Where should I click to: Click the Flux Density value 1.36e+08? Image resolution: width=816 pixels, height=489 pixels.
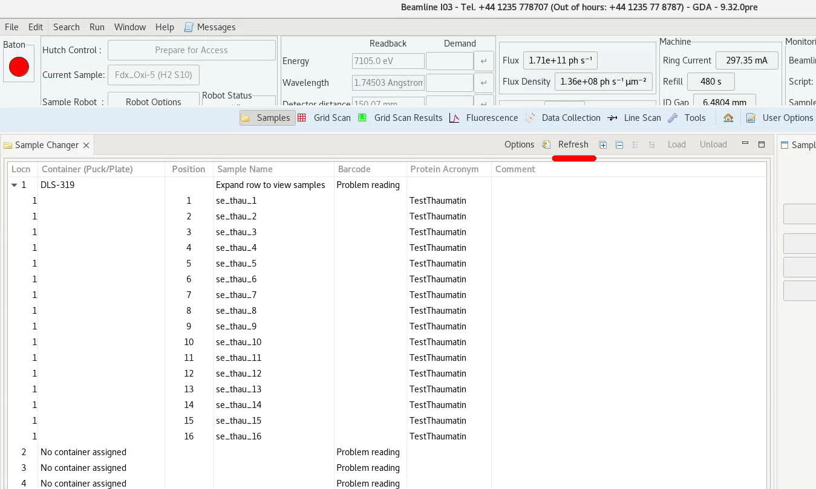[x=604, y=82]
